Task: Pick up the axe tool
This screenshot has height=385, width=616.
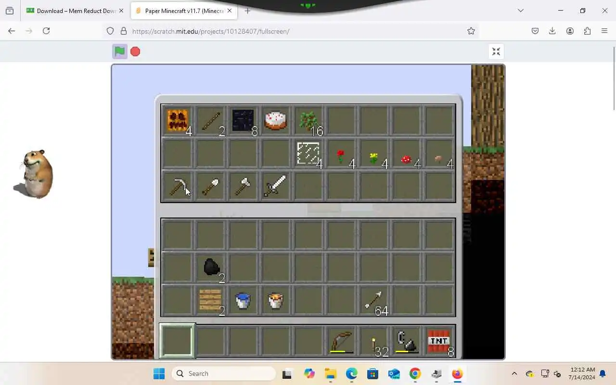Action: (x=243, y=186)
